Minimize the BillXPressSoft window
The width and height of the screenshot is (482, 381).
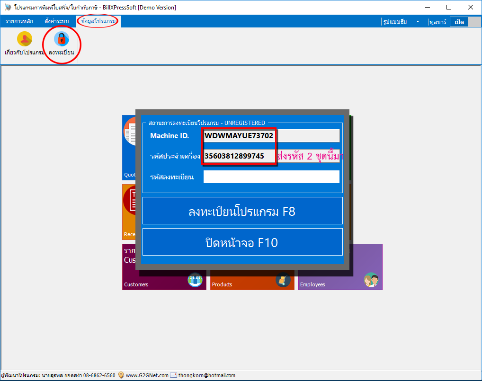(x=427, y=7)
